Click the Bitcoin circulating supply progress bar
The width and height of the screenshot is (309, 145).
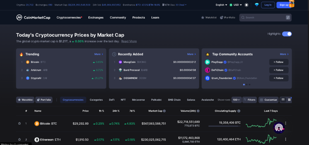pyautogui.click(x=224, y=126)
